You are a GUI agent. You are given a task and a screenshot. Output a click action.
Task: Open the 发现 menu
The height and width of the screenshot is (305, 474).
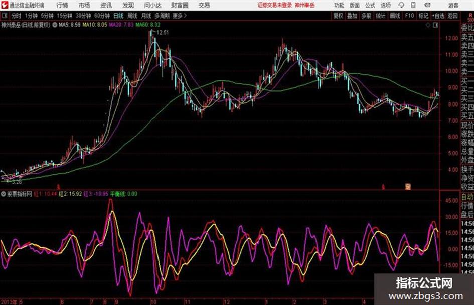click(128, 5)
